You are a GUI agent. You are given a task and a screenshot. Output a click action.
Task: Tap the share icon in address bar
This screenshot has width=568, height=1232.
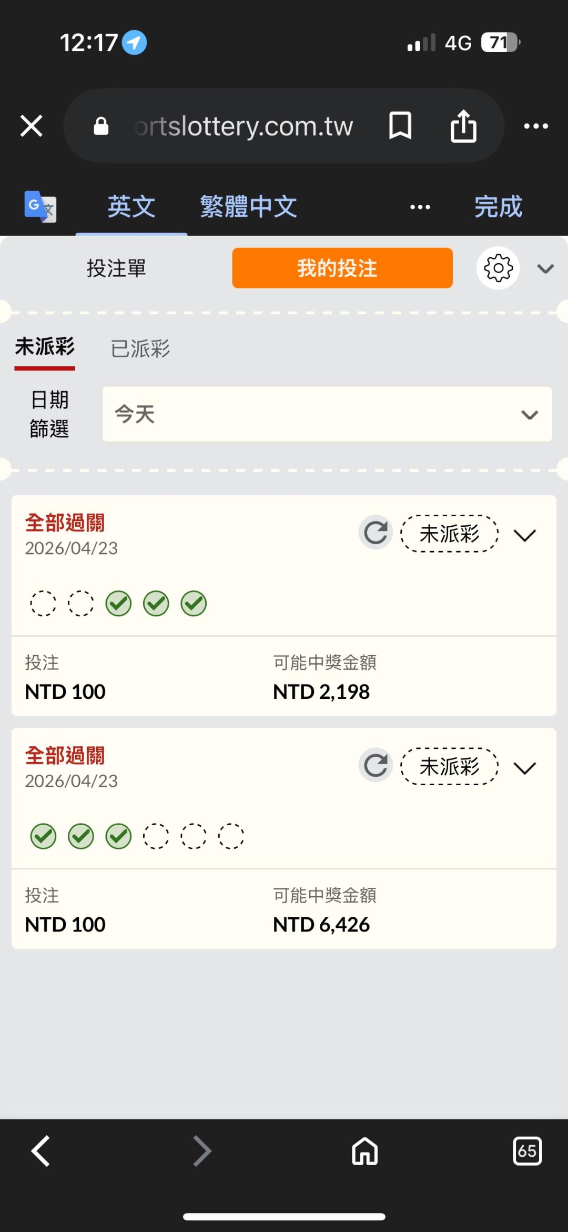coord(463,126)
